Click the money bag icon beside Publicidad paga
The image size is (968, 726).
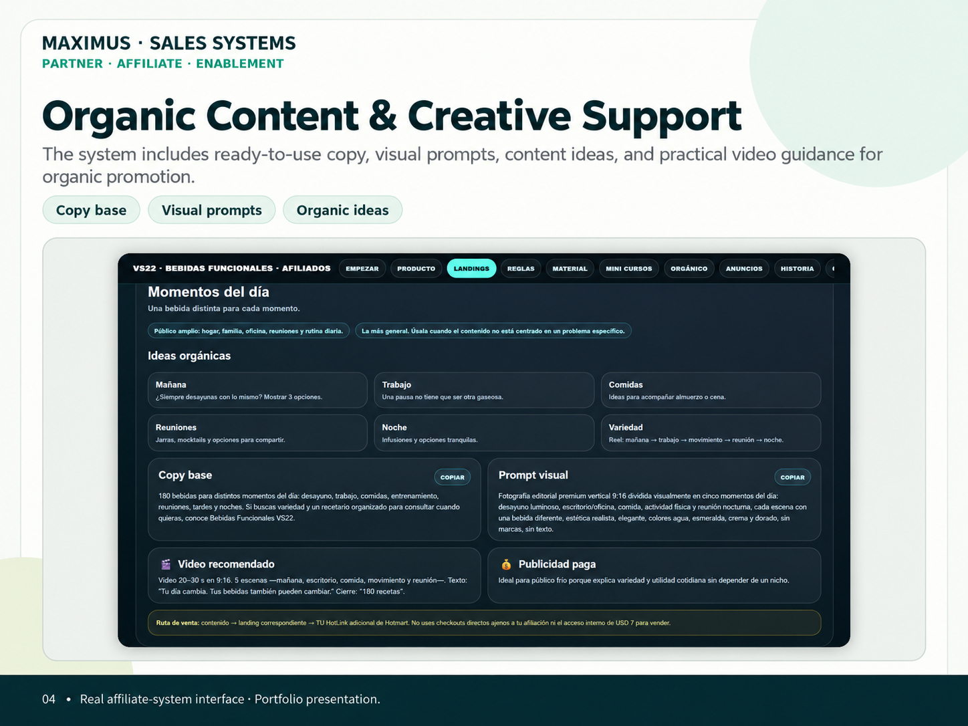tap(506, 564)
